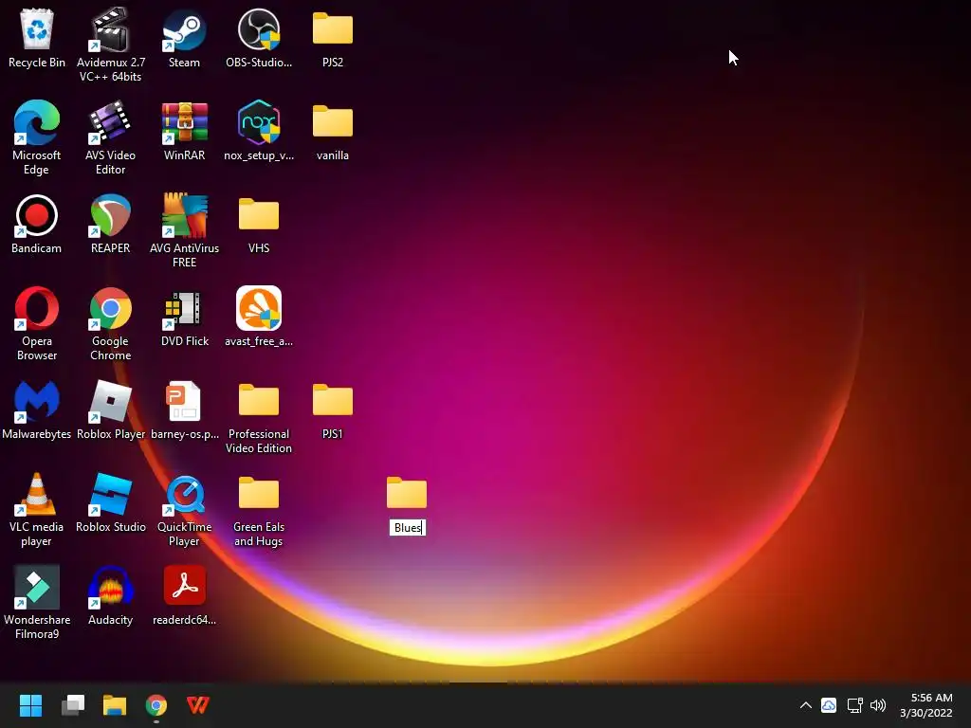Image resolution: width=971 pixels, height=728 pixels.
Task: Select the nox_setup installer icon
Action: point(259,122)
